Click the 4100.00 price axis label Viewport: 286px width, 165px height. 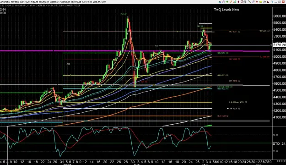tap(280, 117)
